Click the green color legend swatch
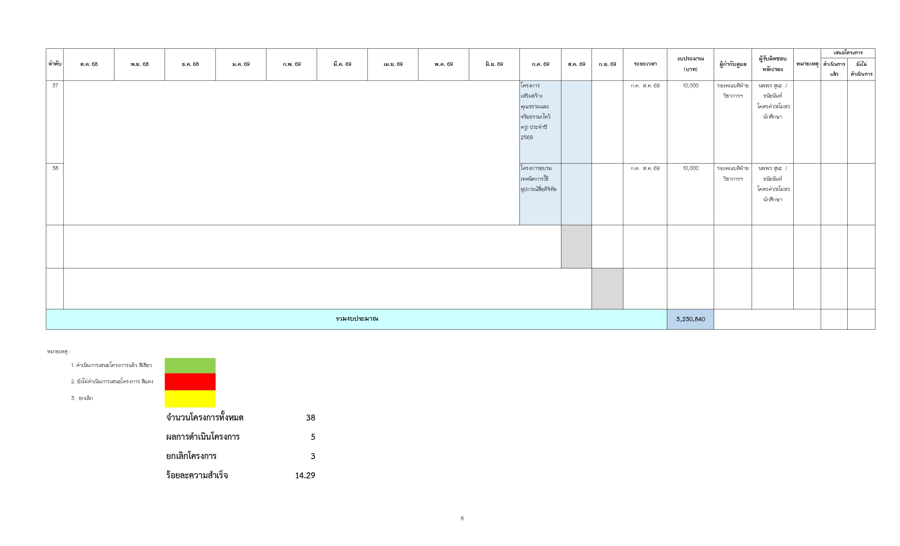This screenshot has width=900, height=546. point(190,365)
